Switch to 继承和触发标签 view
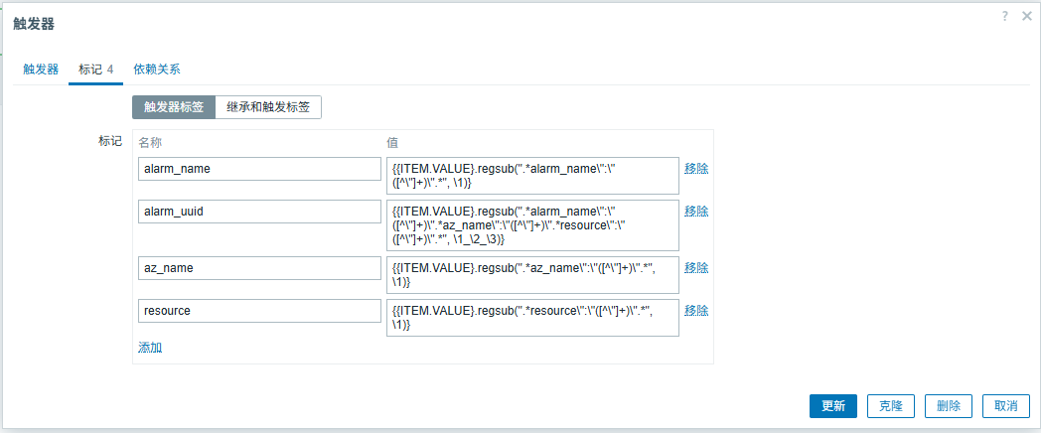 tap(268, 107)
